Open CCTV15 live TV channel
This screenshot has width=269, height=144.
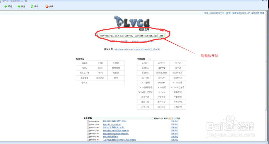[161, 92]
